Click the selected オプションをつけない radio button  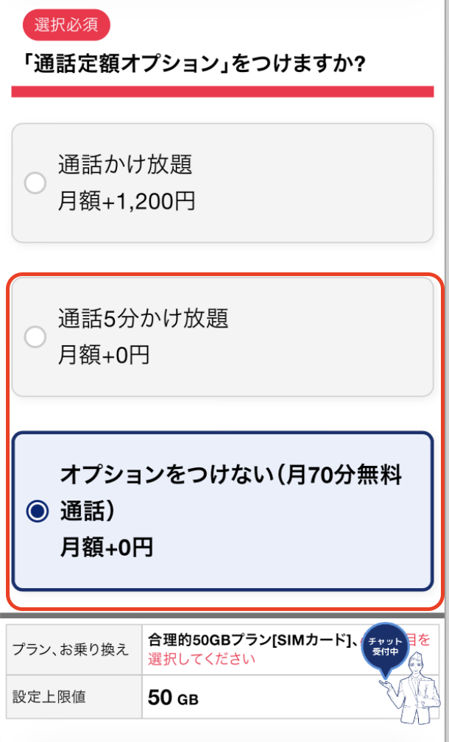[37, 512]
